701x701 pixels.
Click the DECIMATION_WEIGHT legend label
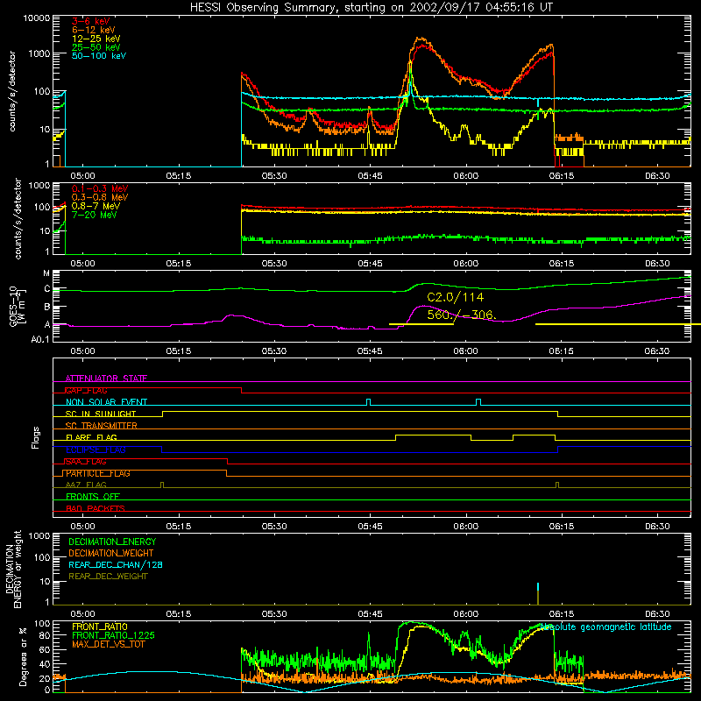[111, 553]
